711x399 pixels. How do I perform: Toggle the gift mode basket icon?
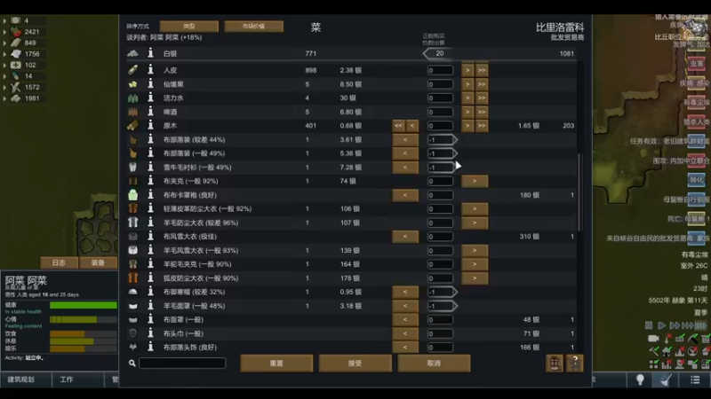coord(554,363)
